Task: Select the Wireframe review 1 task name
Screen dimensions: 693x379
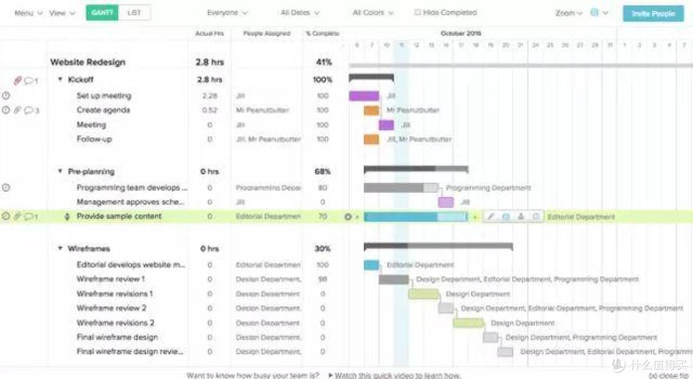Action: coord(111,279)
